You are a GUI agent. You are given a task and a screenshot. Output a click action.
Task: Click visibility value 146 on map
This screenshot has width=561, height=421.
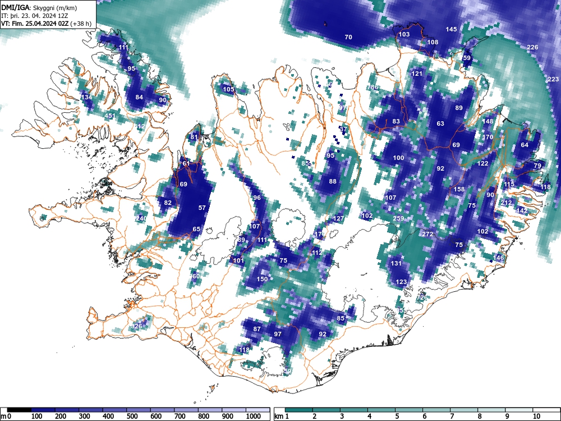click(x=498, y=258)
